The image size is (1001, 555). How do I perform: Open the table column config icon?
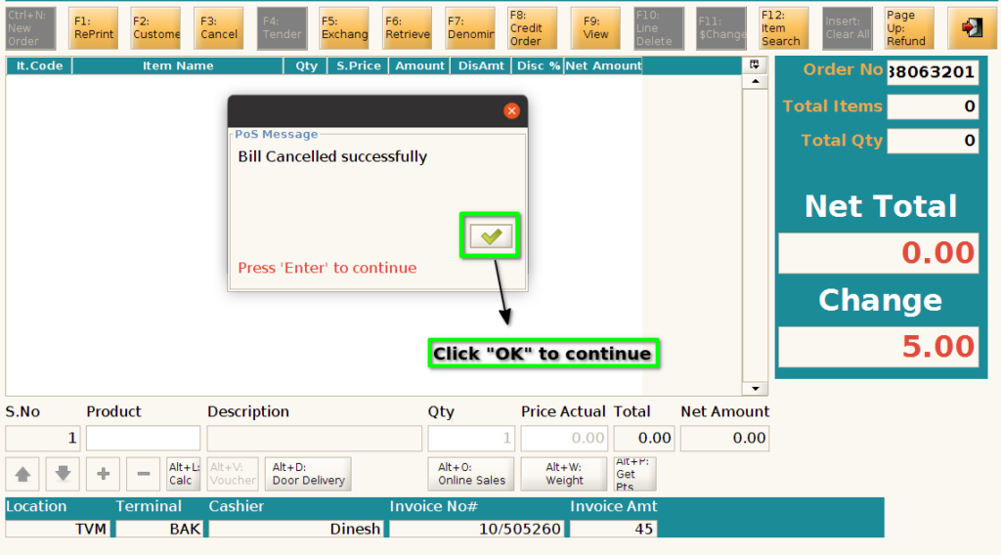pyautogui.click(x=755, y=64)
